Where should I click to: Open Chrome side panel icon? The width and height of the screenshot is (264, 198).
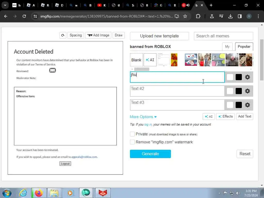[x=240, y=16]
